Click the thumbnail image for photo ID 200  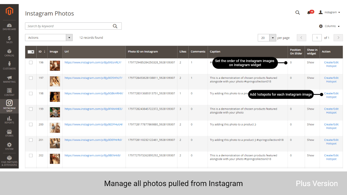[55, 128]
